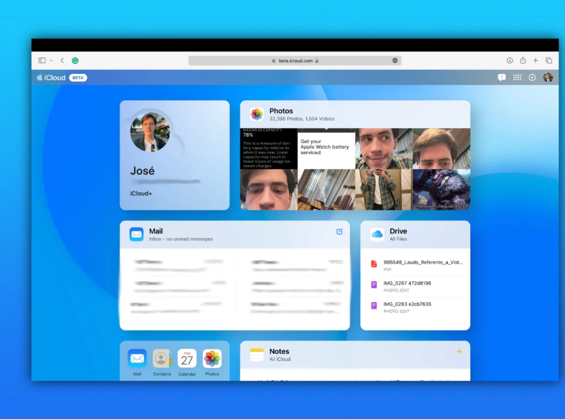565x419 pixels.
Task: Open the Notes widget icon
Action: tap(257, 354)
